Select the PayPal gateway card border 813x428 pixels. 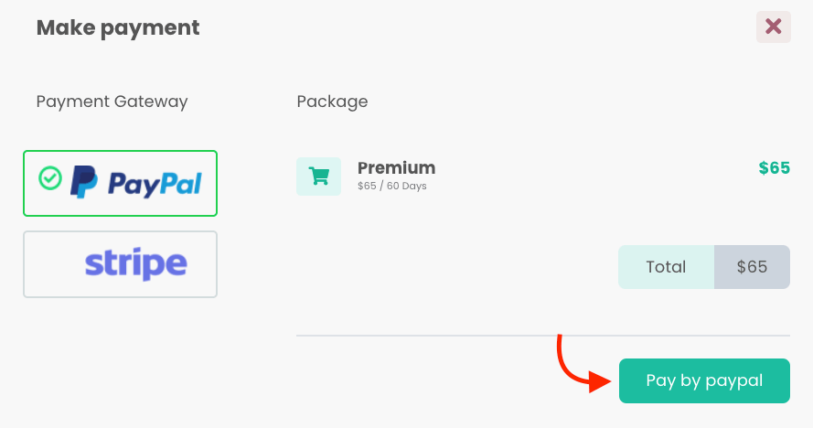[121, 183]
